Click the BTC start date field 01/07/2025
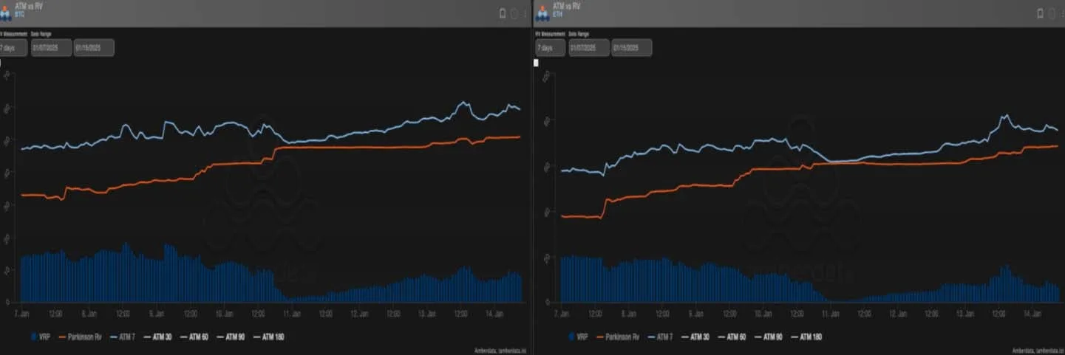The height and width of the screenshot is (355, 1065). tap(51, 47)
